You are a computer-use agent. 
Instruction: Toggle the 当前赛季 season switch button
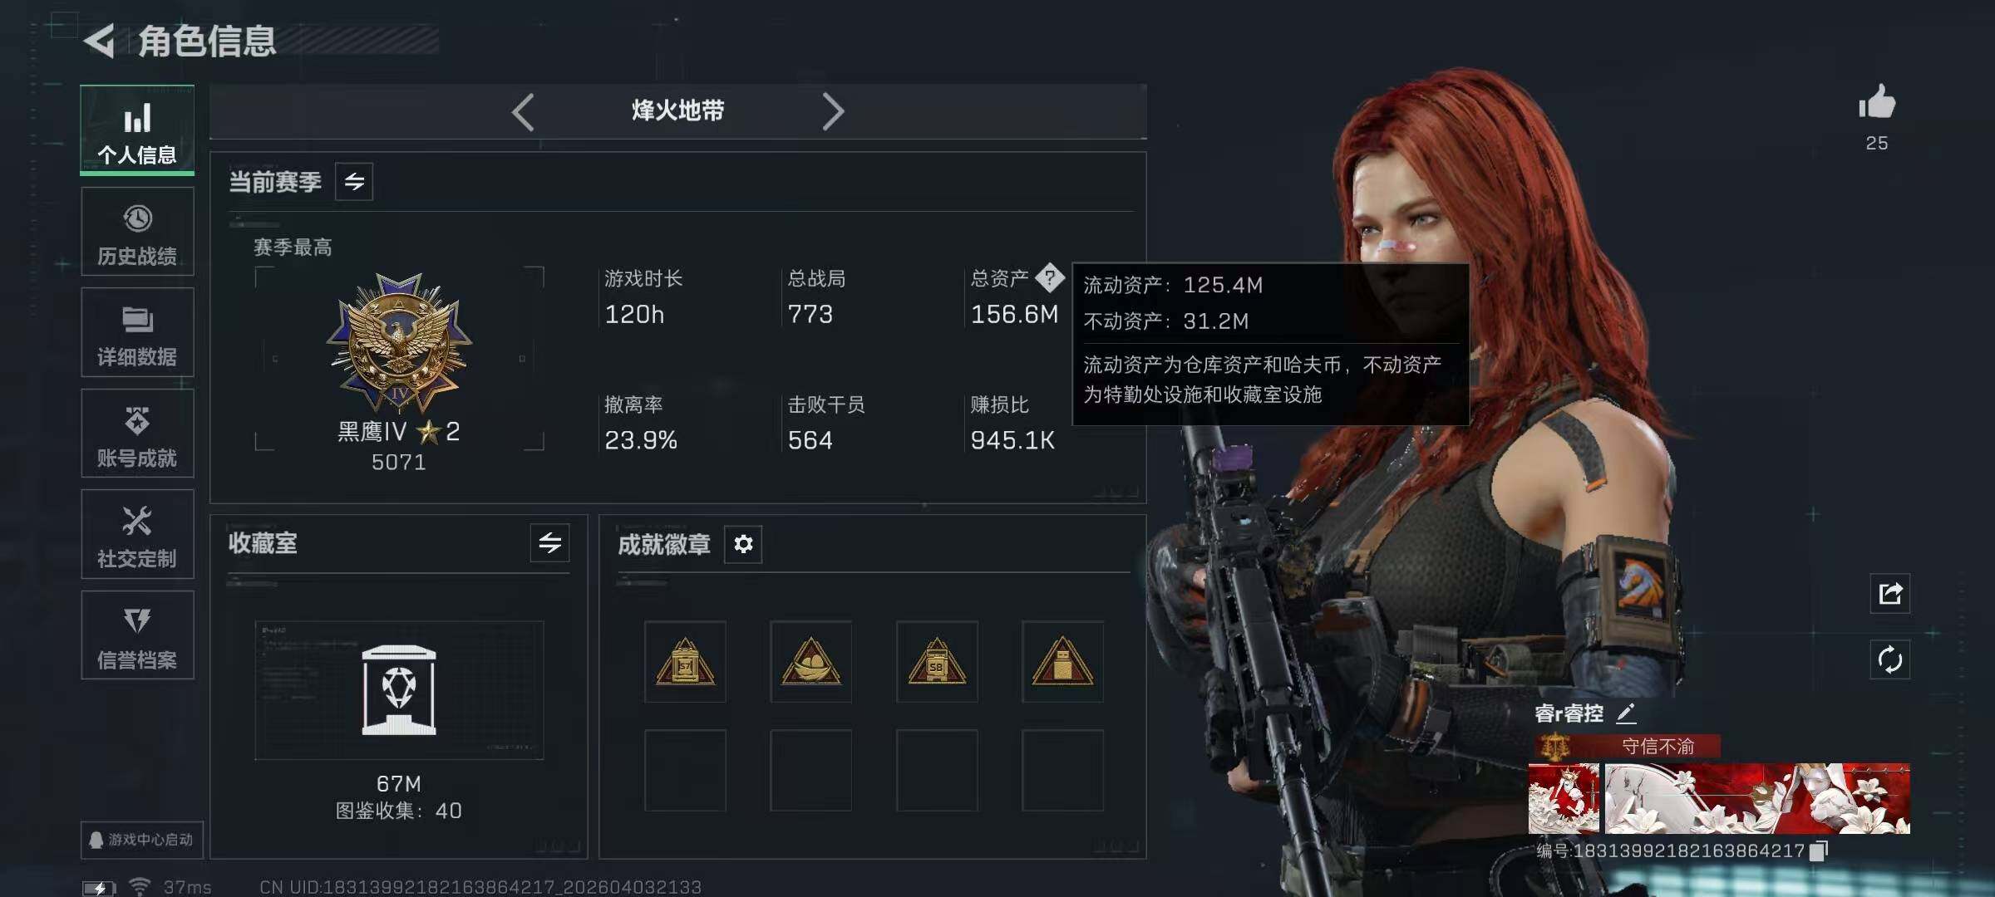[354, 182]
